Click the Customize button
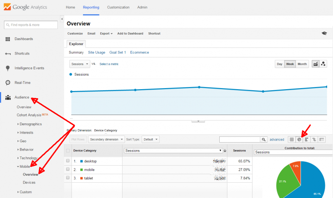 point(75,33)
